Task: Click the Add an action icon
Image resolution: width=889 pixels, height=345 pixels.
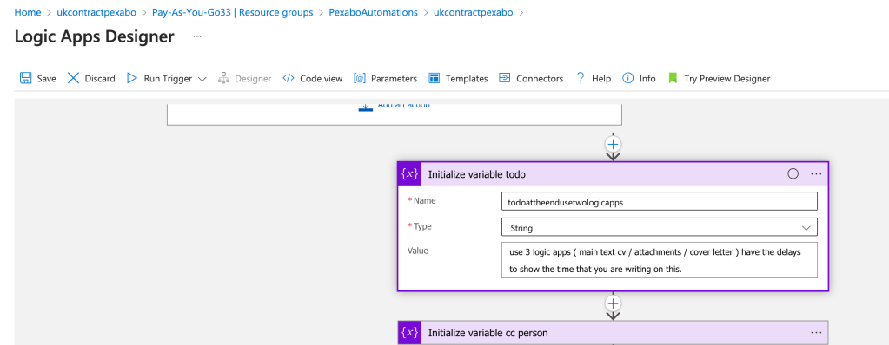Action: [x=366, y=107]
